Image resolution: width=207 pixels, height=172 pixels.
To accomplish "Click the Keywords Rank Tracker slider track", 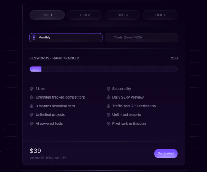I will tap(110, 69).
